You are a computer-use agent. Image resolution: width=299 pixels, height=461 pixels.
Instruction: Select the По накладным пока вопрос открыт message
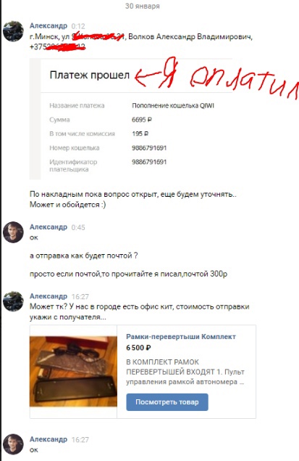pyautogui.click(x=133, y=200)
